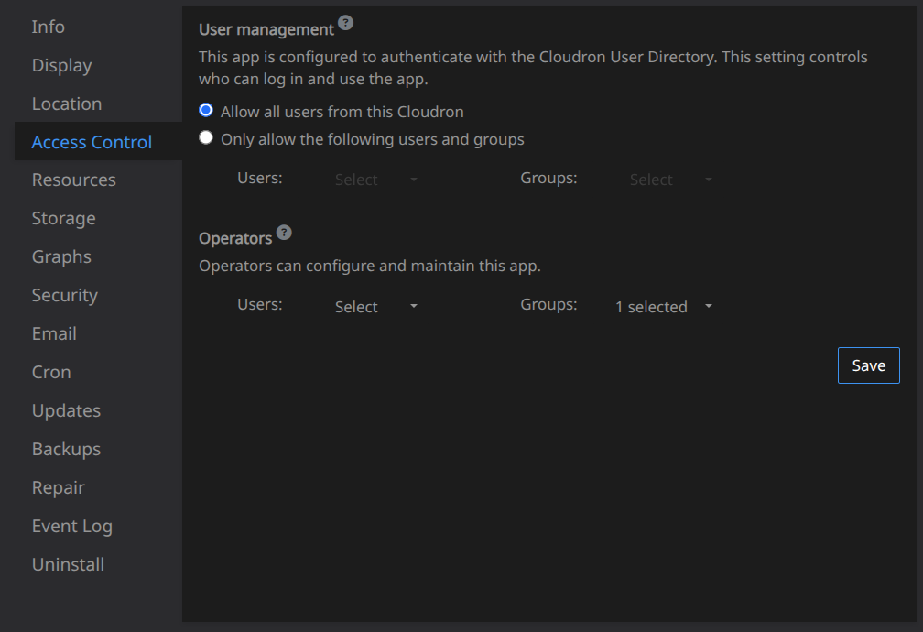Switch to the Location section
The width and height of the screenshot is (923, 632).
[x=67, y=104]
